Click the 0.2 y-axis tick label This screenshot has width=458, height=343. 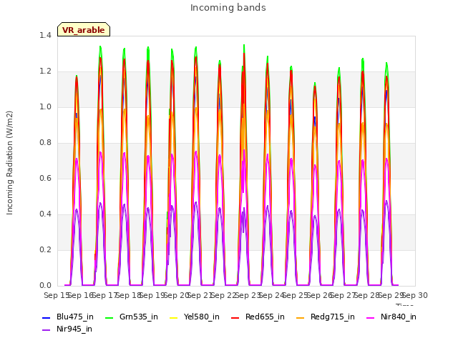(45, 249)
